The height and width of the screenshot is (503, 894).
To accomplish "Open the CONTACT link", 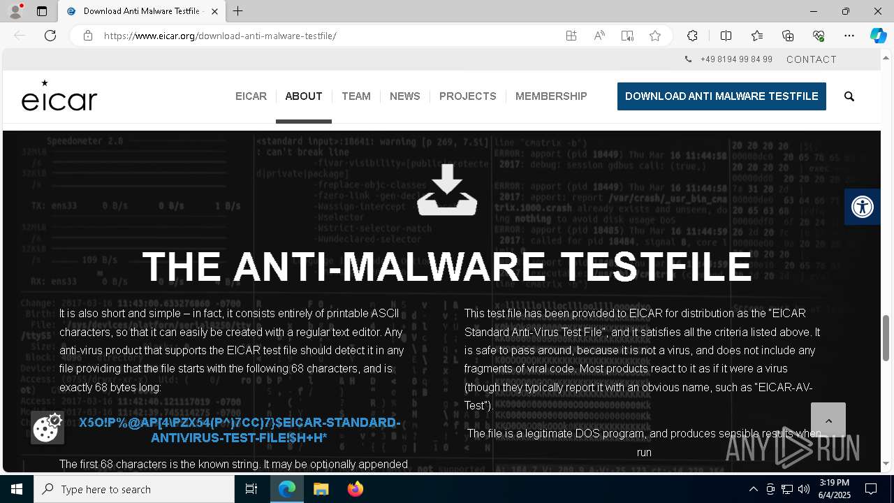I will click(812, 59).
